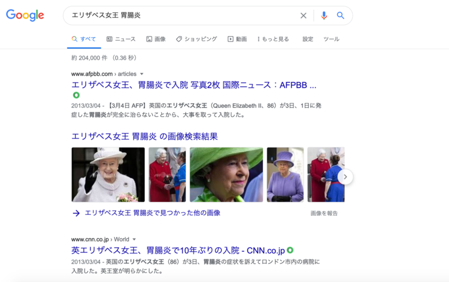Click the blue magnifier search button
The height and width of the screenshot is (282, 449).
[x=341, y=15]
